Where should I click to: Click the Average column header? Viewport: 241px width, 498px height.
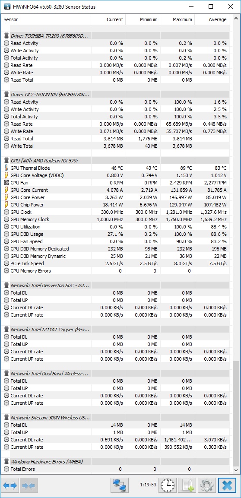click(212, 19)
